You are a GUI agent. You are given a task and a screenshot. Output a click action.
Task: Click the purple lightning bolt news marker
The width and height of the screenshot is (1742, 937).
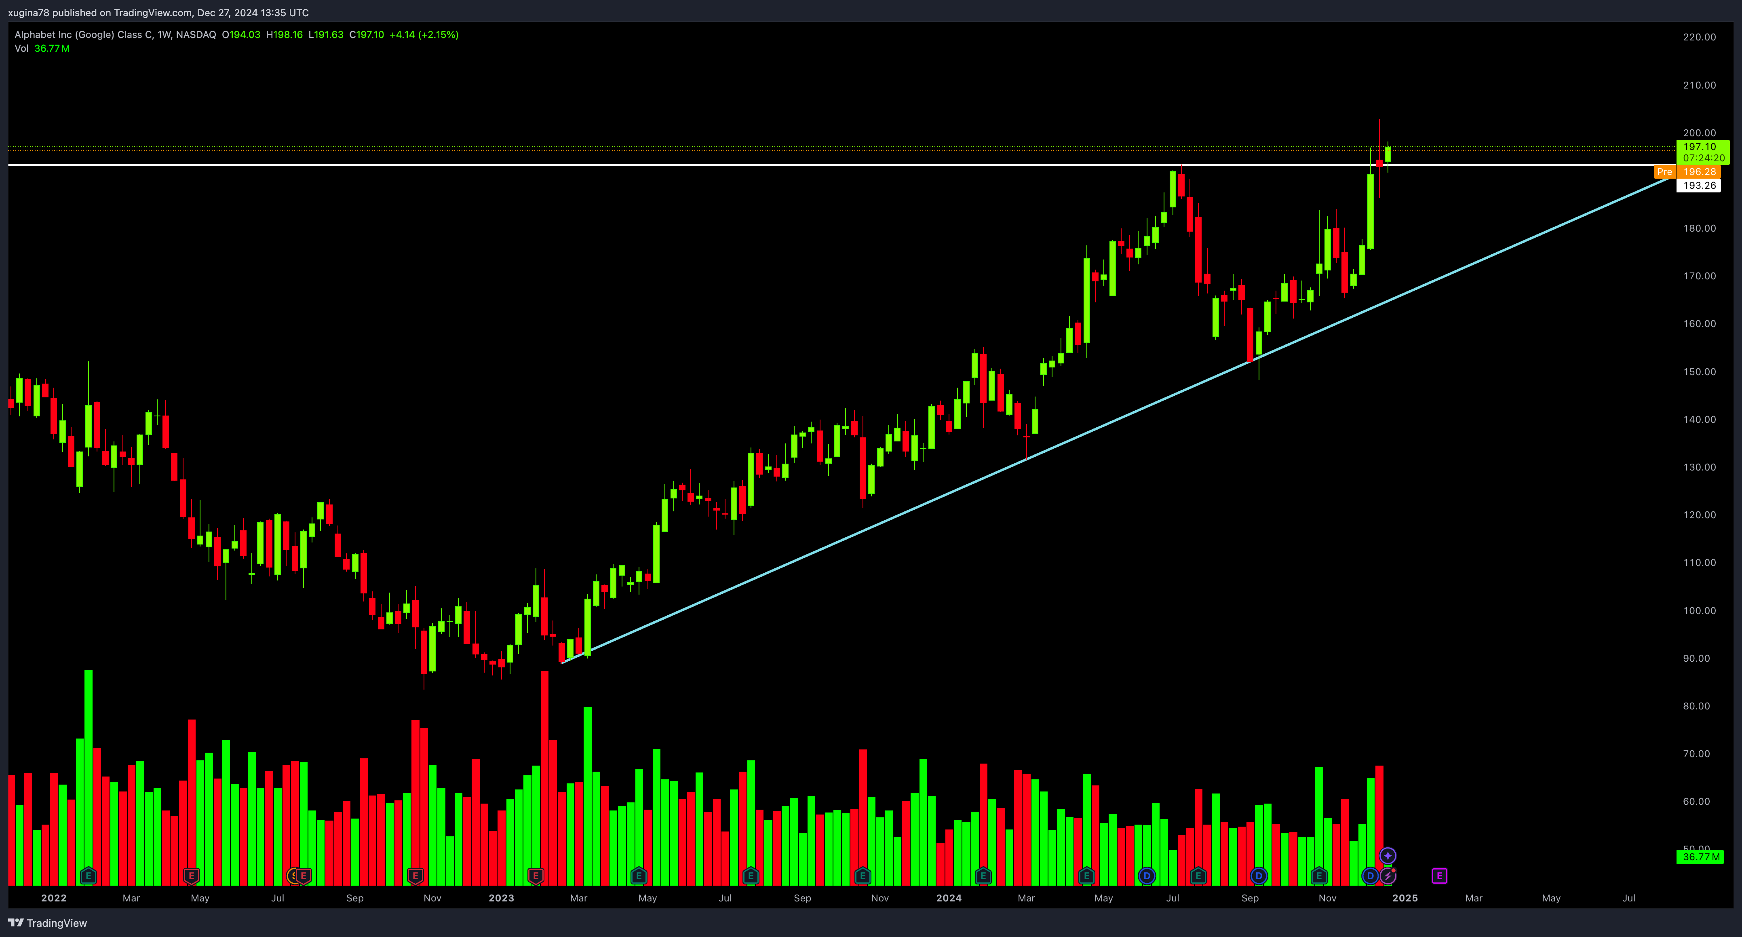(x=1388, y=876)
